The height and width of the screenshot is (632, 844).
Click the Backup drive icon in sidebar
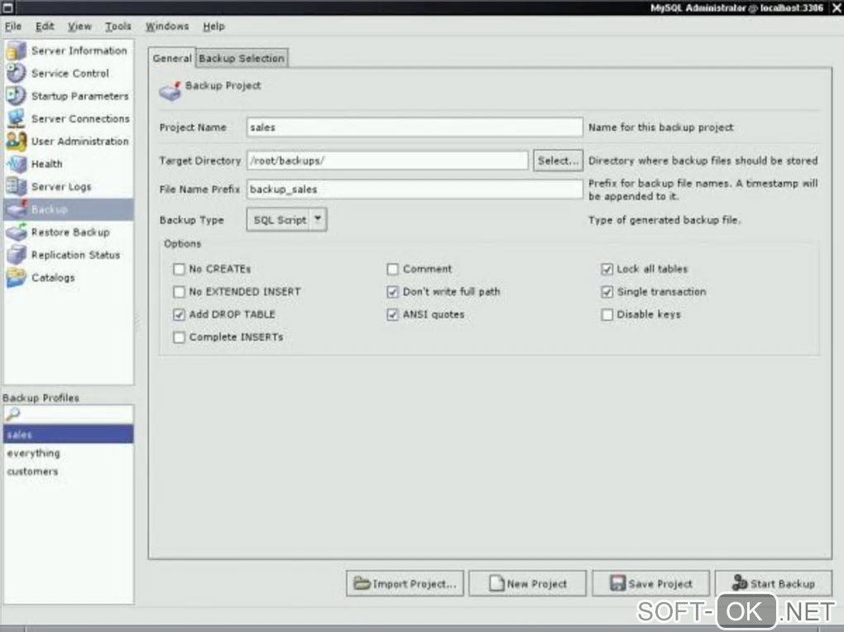tap(17, 209)
